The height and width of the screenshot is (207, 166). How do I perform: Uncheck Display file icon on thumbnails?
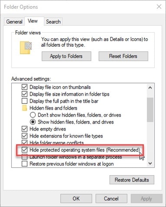24,87
